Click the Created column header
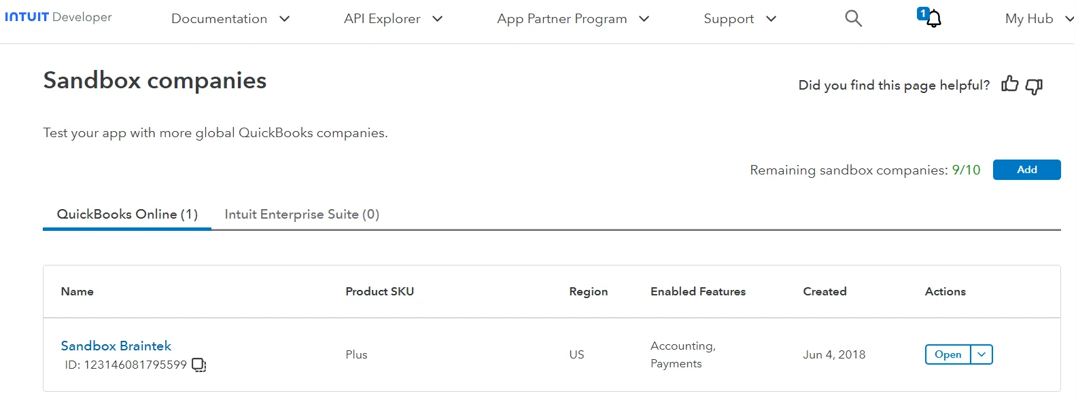This screenshot has height=404, width=1076. tap(825, 291)
